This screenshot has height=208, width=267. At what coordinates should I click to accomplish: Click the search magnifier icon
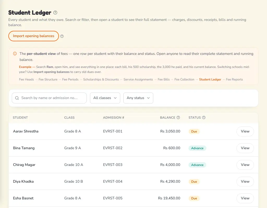[17, 98]
